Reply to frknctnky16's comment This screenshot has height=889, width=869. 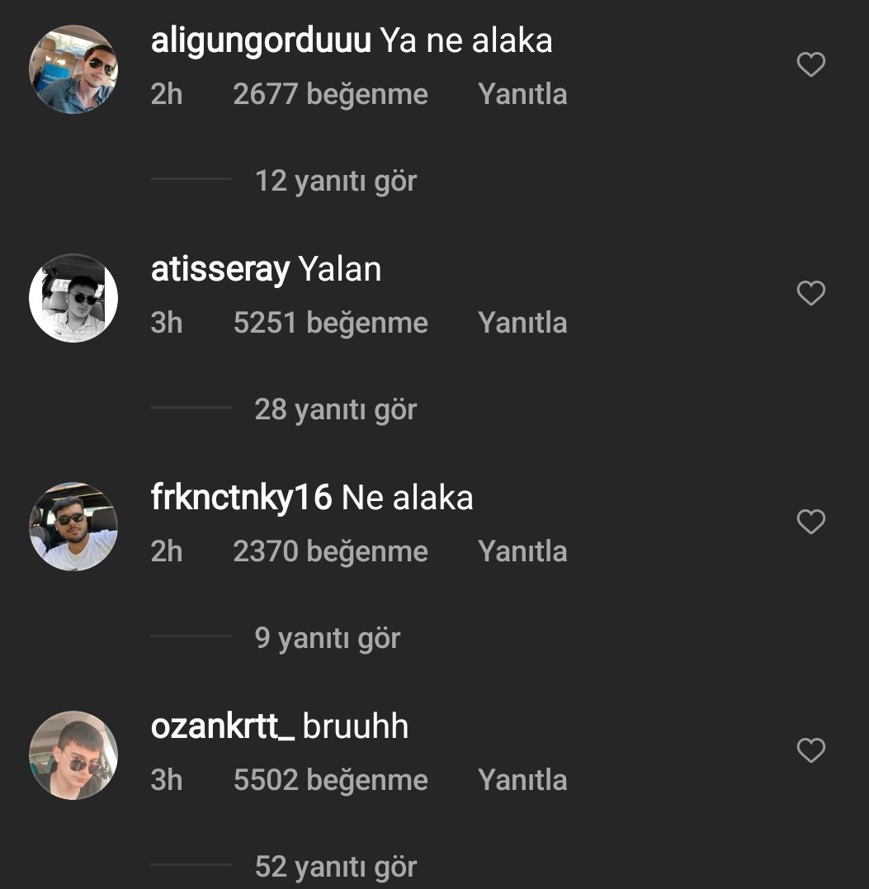[522, 551]
